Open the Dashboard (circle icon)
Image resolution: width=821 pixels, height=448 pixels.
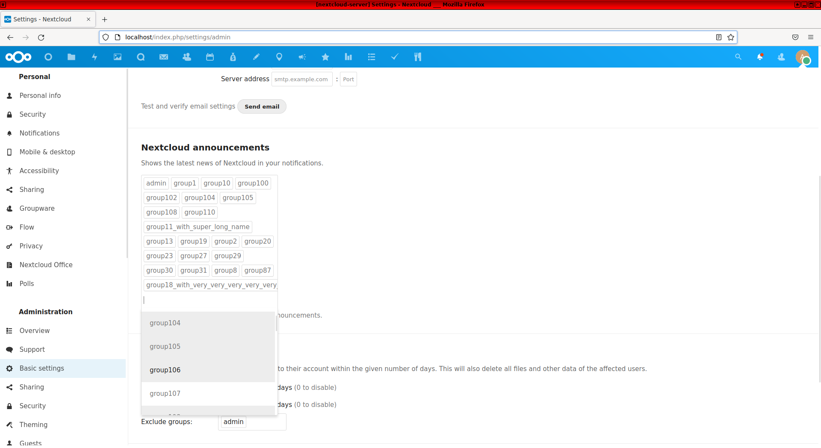[48, 57]
